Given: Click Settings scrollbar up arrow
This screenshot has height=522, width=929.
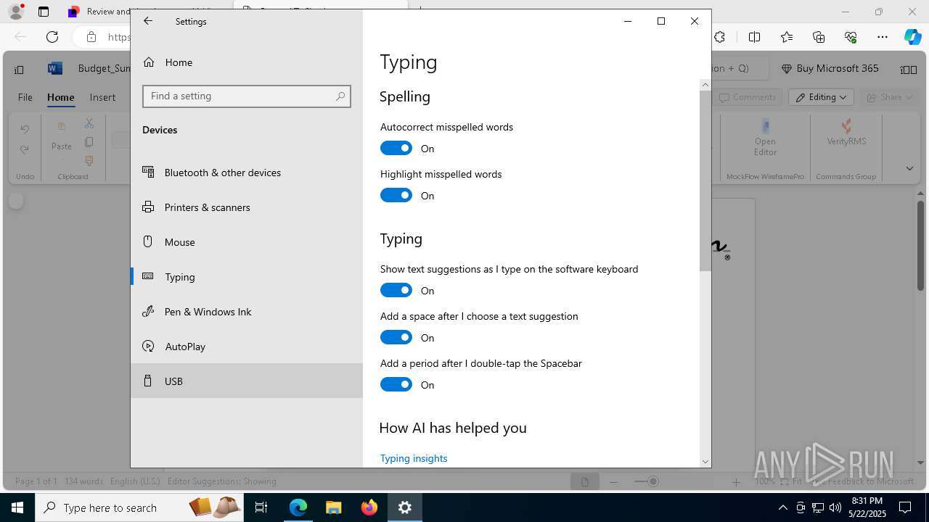Looking at the screenshot, I should point(705,85).
